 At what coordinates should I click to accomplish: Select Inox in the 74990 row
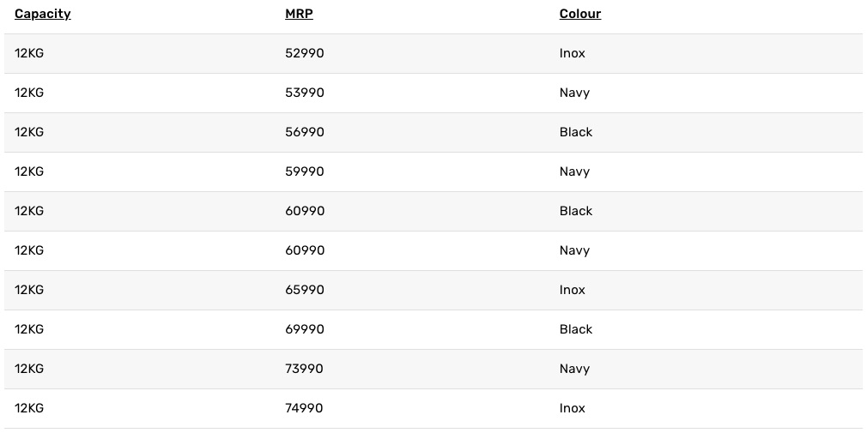pos(573,408)
